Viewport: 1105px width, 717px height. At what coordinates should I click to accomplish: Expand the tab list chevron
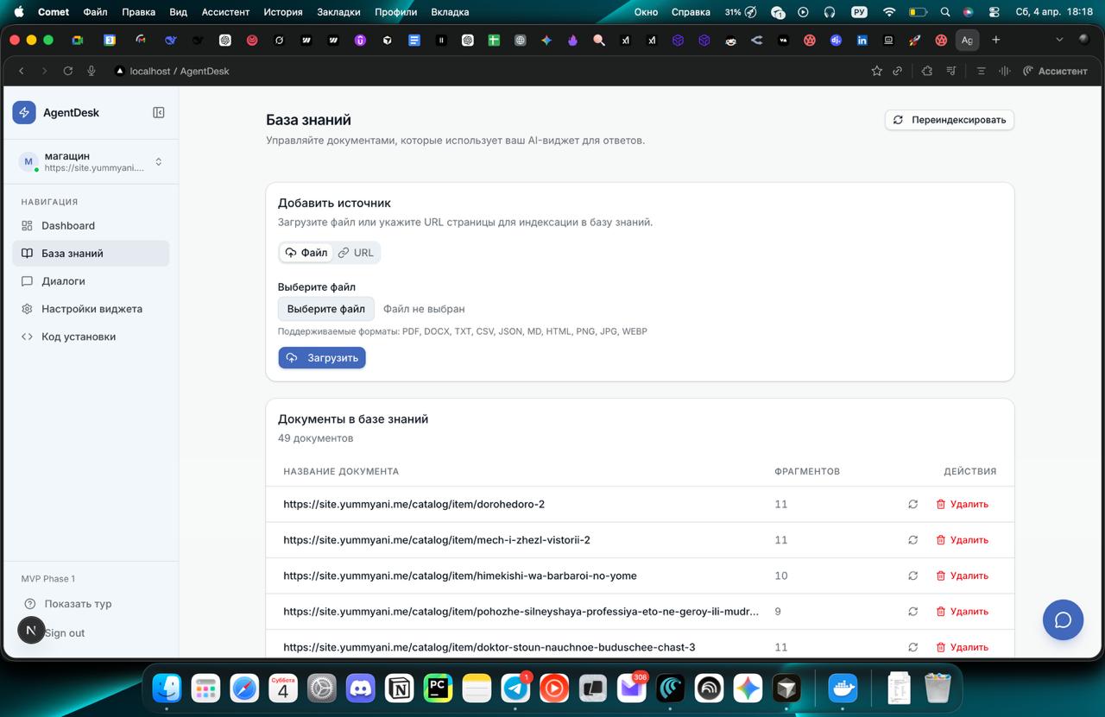(1060, 40)
